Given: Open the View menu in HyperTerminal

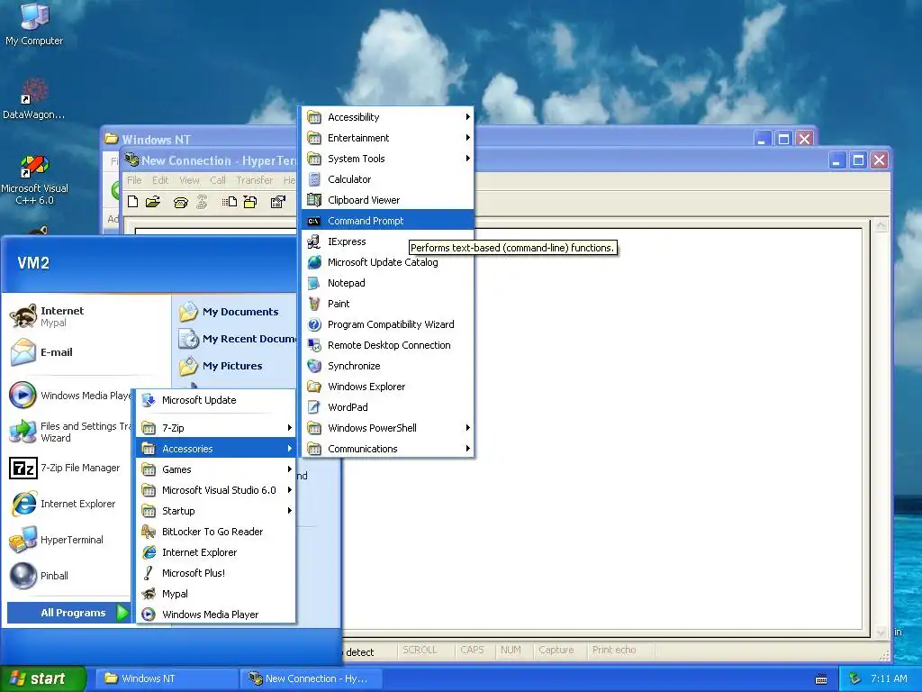Looking at the screenshot, I should coord(189,180).
